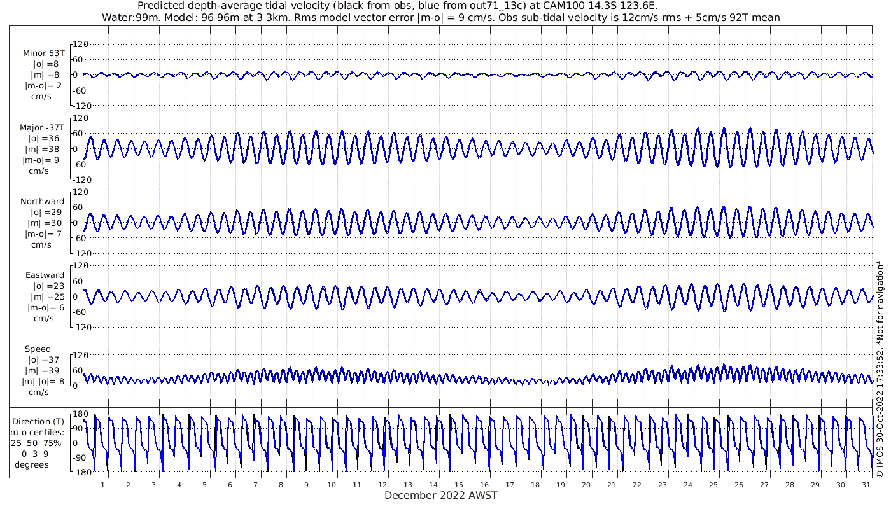Click the day 31 label on the date axis
The width and height of the screenshot is (891, 509).
866,485
